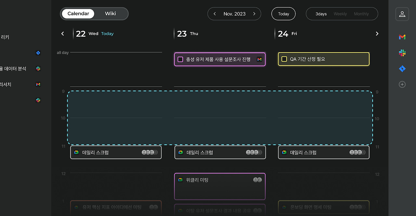The width and height of the screenshot is (416, 216).
Task: Click the 리서치 task in left list
Action: coord(6,84)
